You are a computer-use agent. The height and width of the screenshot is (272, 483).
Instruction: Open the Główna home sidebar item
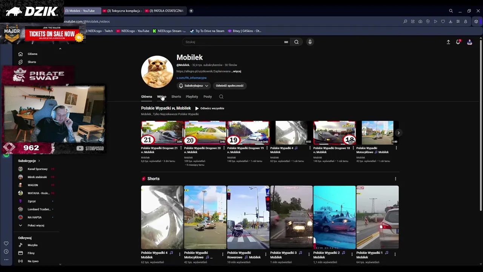pyautogui.click(x=32, y=54)
